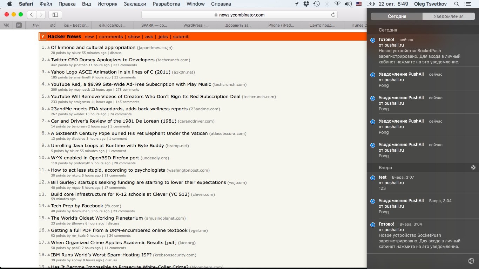Open the 'How to act less stupid' article

[x=108, y=170]
